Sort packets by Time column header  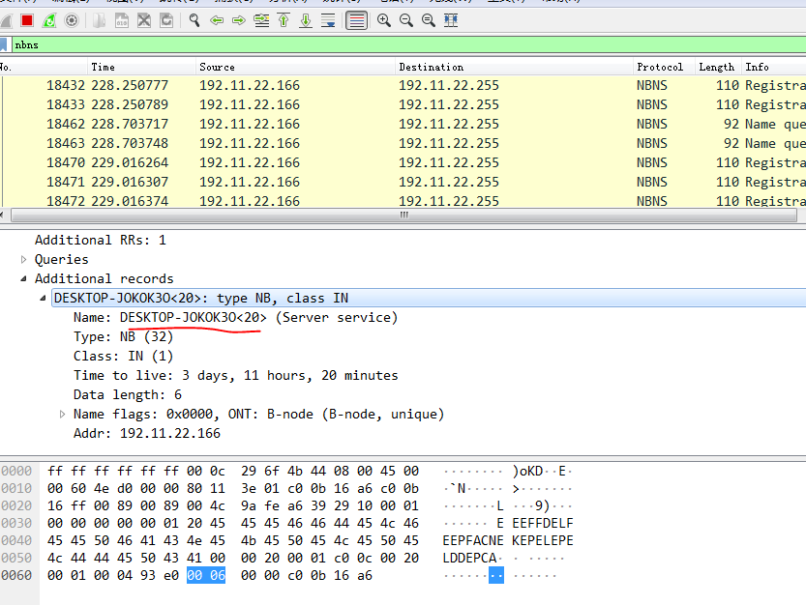(103, 67)
